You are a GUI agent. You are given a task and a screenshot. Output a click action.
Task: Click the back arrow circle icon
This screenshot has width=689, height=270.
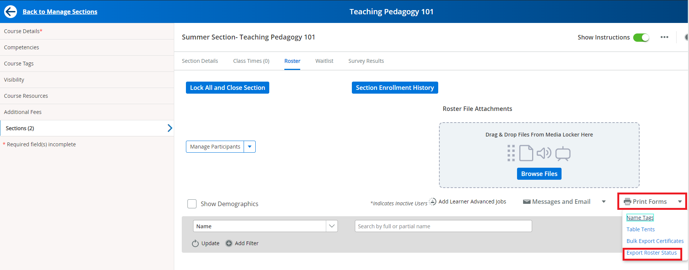click(11, 12)
